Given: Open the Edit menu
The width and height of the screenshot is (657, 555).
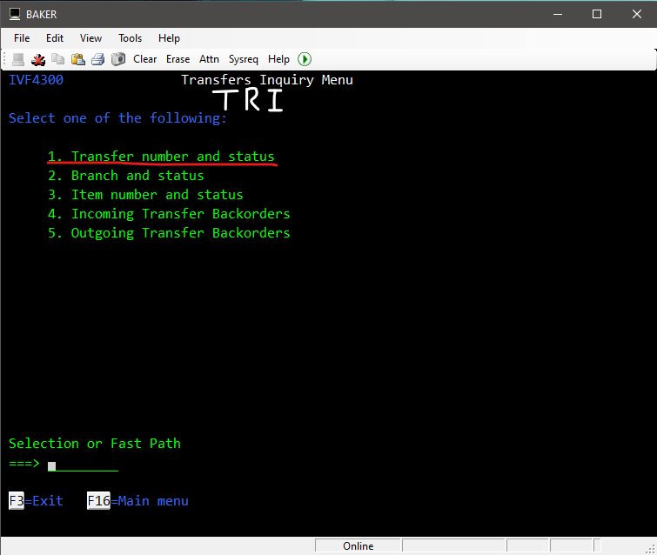Looking at the screenshot, I should click(55, 38).
